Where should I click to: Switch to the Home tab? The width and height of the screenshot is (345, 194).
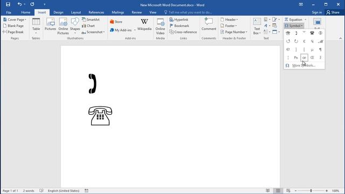click(26, 12)
